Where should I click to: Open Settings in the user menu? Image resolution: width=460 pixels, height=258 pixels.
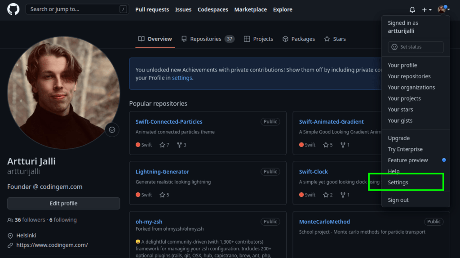(x=416, y=182)
